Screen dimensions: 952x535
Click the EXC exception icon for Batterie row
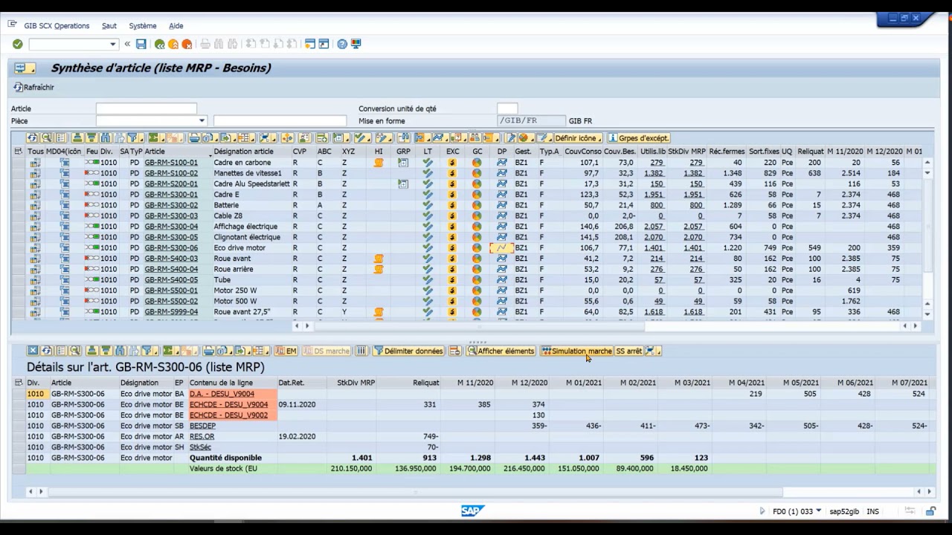click(452, 205)
